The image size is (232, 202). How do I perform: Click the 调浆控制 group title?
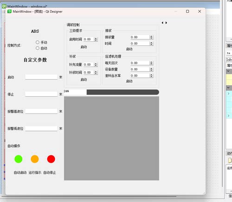(x=73, y=25)
